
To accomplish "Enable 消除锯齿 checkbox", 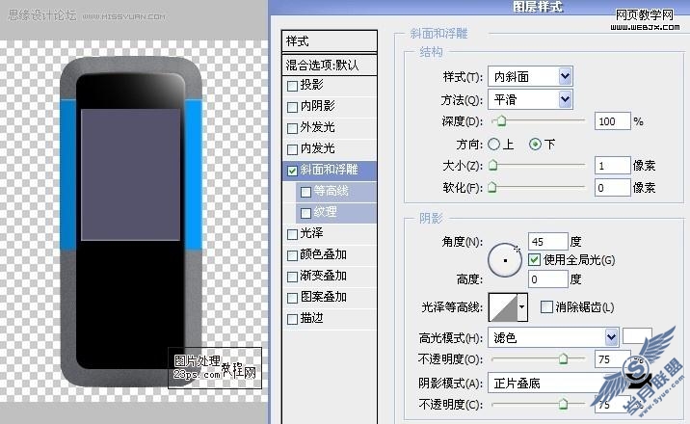I will 546,306.
